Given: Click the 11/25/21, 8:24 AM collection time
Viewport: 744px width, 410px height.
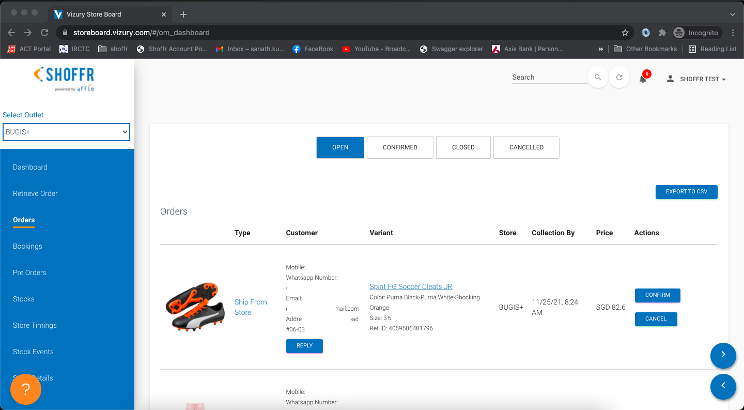Looking at the screenshot, I should pyautogui.click(x=555, y=307).
